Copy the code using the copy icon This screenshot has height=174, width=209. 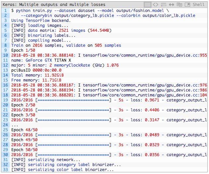pyautogui.click(x=179, y=5)
